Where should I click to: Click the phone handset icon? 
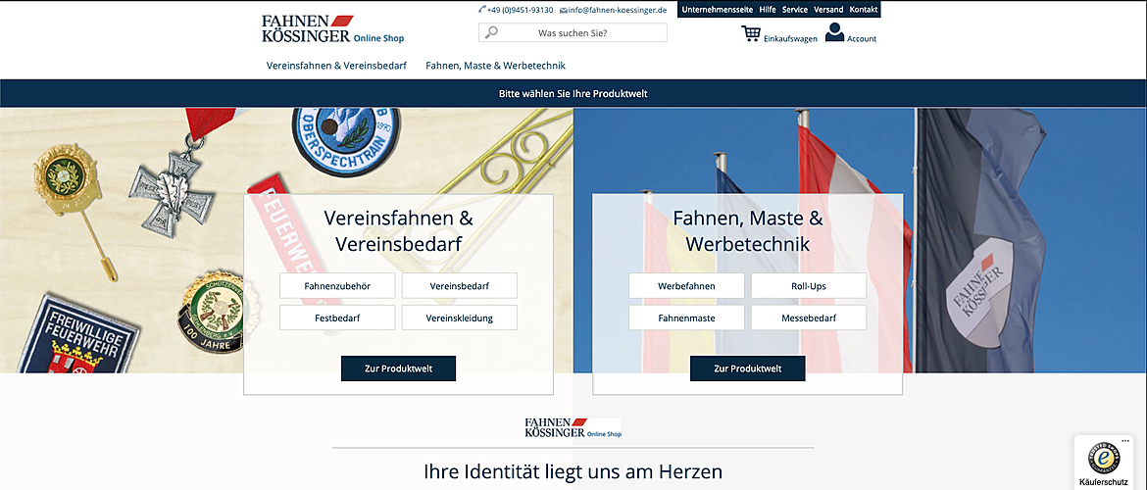point(482,10)
